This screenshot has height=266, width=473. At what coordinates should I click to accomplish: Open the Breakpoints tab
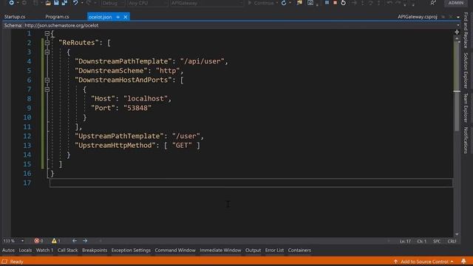pos(95,250)
